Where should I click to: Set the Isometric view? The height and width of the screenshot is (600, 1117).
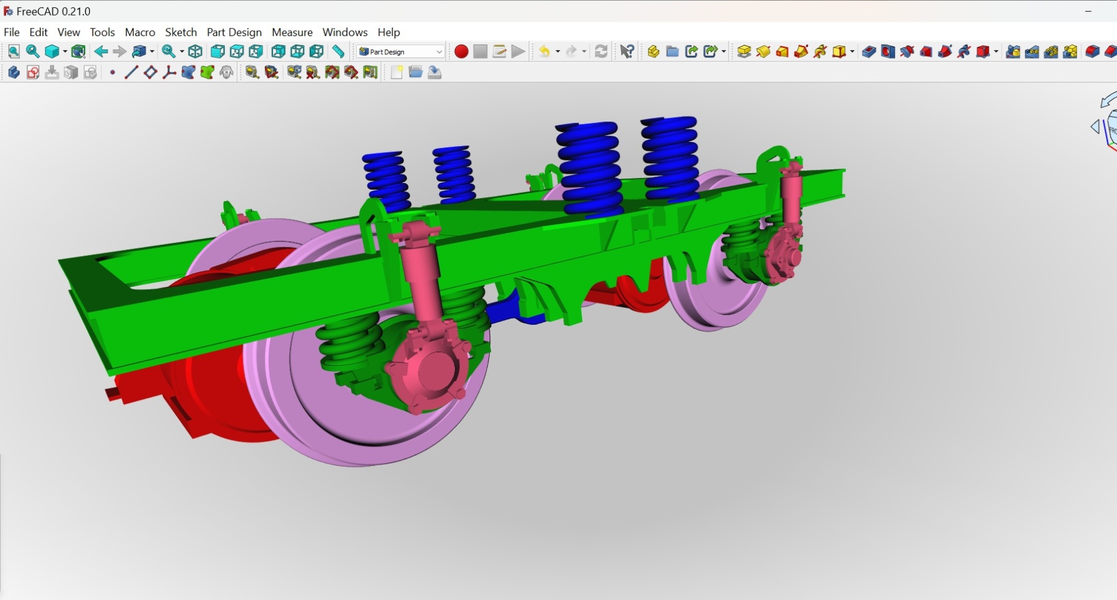click(195, 51)
